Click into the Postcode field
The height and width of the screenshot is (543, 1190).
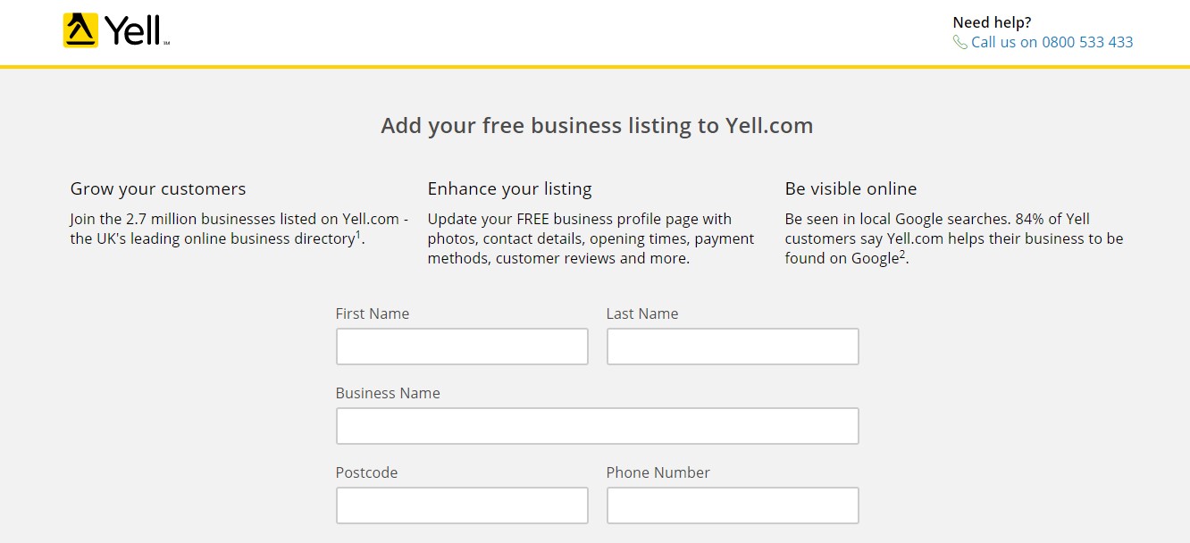point(462,505)
